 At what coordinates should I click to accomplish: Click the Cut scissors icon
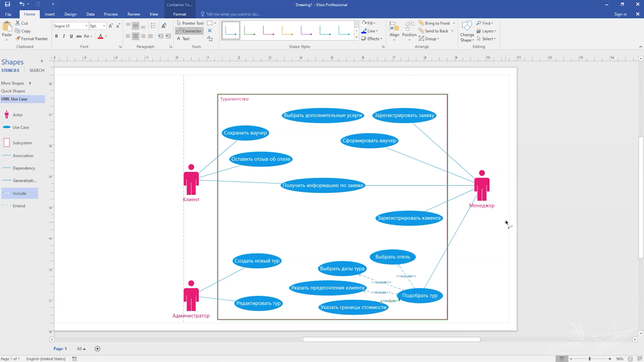click(x=18, y=23)
